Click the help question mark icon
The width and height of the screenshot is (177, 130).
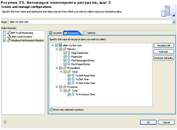tap(5, 122)
